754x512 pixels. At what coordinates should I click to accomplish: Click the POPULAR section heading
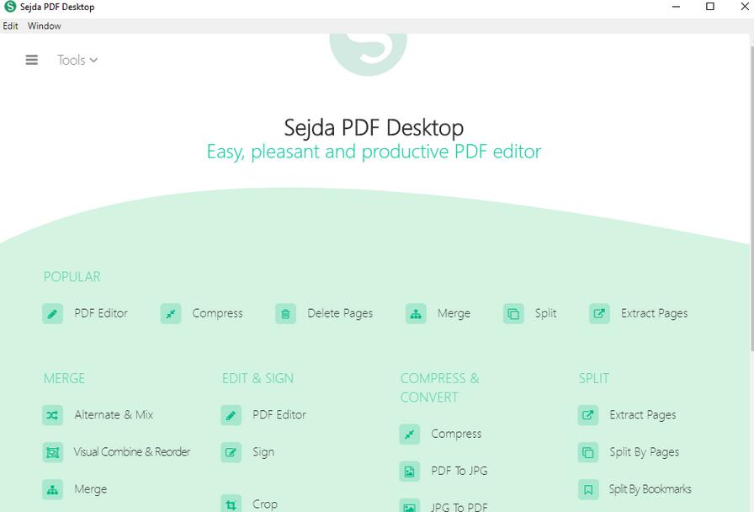pyautogui.click(x=72, y=277)
